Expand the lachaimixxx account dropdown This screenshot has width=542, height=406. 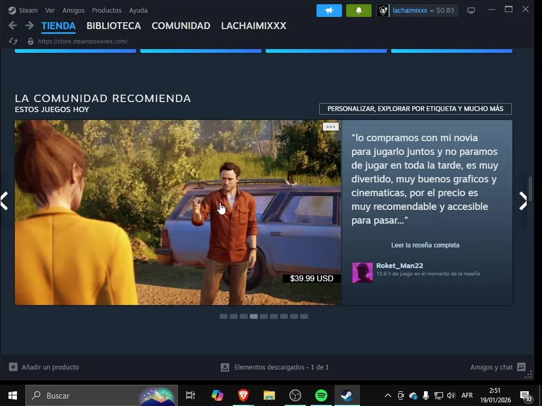coord(413,10)
